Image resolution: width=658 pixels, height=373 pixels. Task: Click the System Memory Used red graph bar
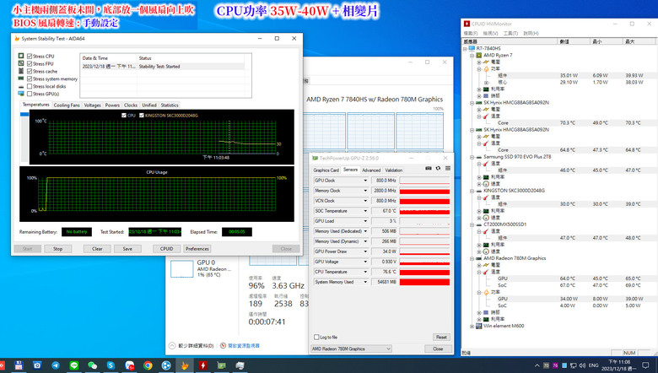pos(424,282)
